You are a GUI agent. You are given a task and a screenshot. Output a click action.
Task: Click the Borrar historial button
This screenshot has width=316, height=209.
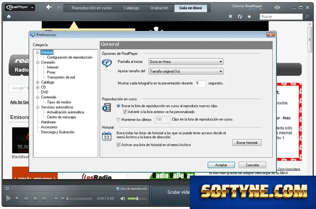(x=247, y=143)
